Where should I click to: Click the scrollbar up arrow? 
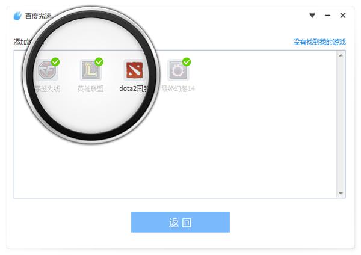click(341, 55)
